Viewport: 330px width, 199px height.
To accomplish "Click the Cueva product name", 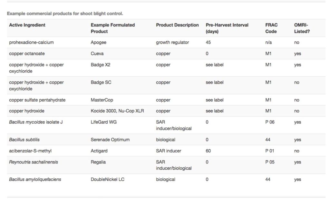I will pos(97,54).
